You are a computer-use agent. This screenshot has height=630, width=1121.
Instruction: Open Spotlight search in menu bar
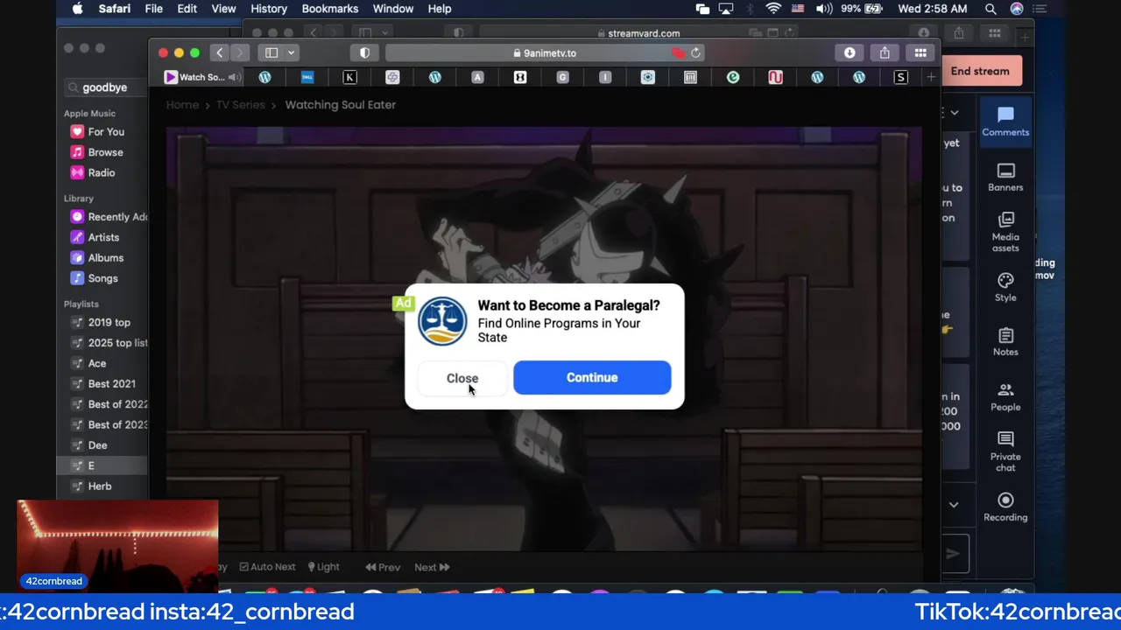tap(991, 9)
